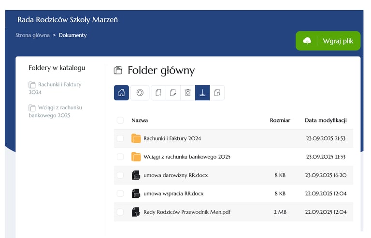Screen dimensions: 371x238
Task: Check the box for Wciągi z rachunku bankowego 2025
Action: pos(120,157)
